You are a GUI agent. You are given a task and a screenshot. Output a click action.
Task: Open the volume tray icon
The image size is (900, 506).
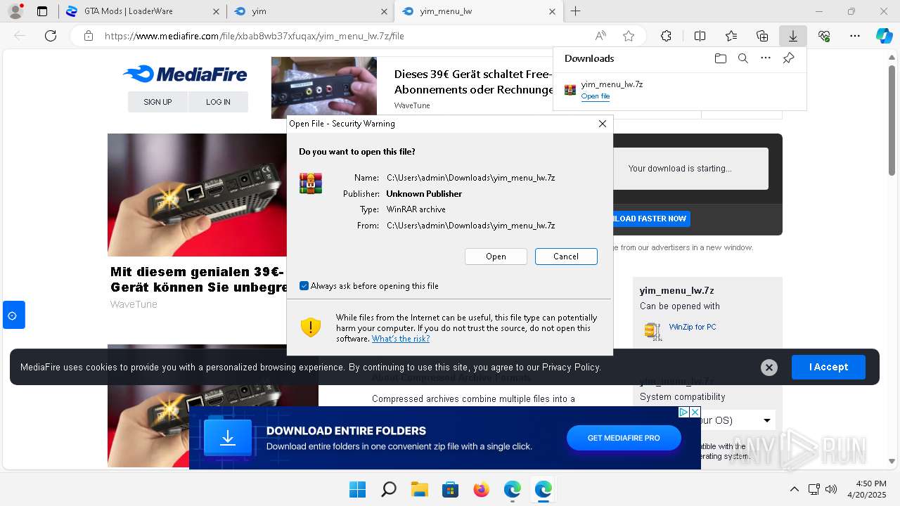(831, 489)
